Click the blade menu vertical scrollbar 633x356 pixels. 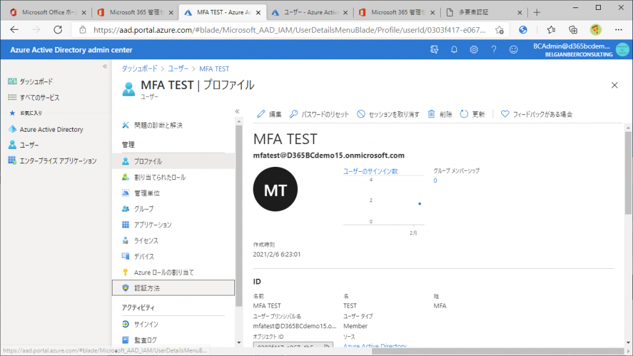[x=239, y=216]
